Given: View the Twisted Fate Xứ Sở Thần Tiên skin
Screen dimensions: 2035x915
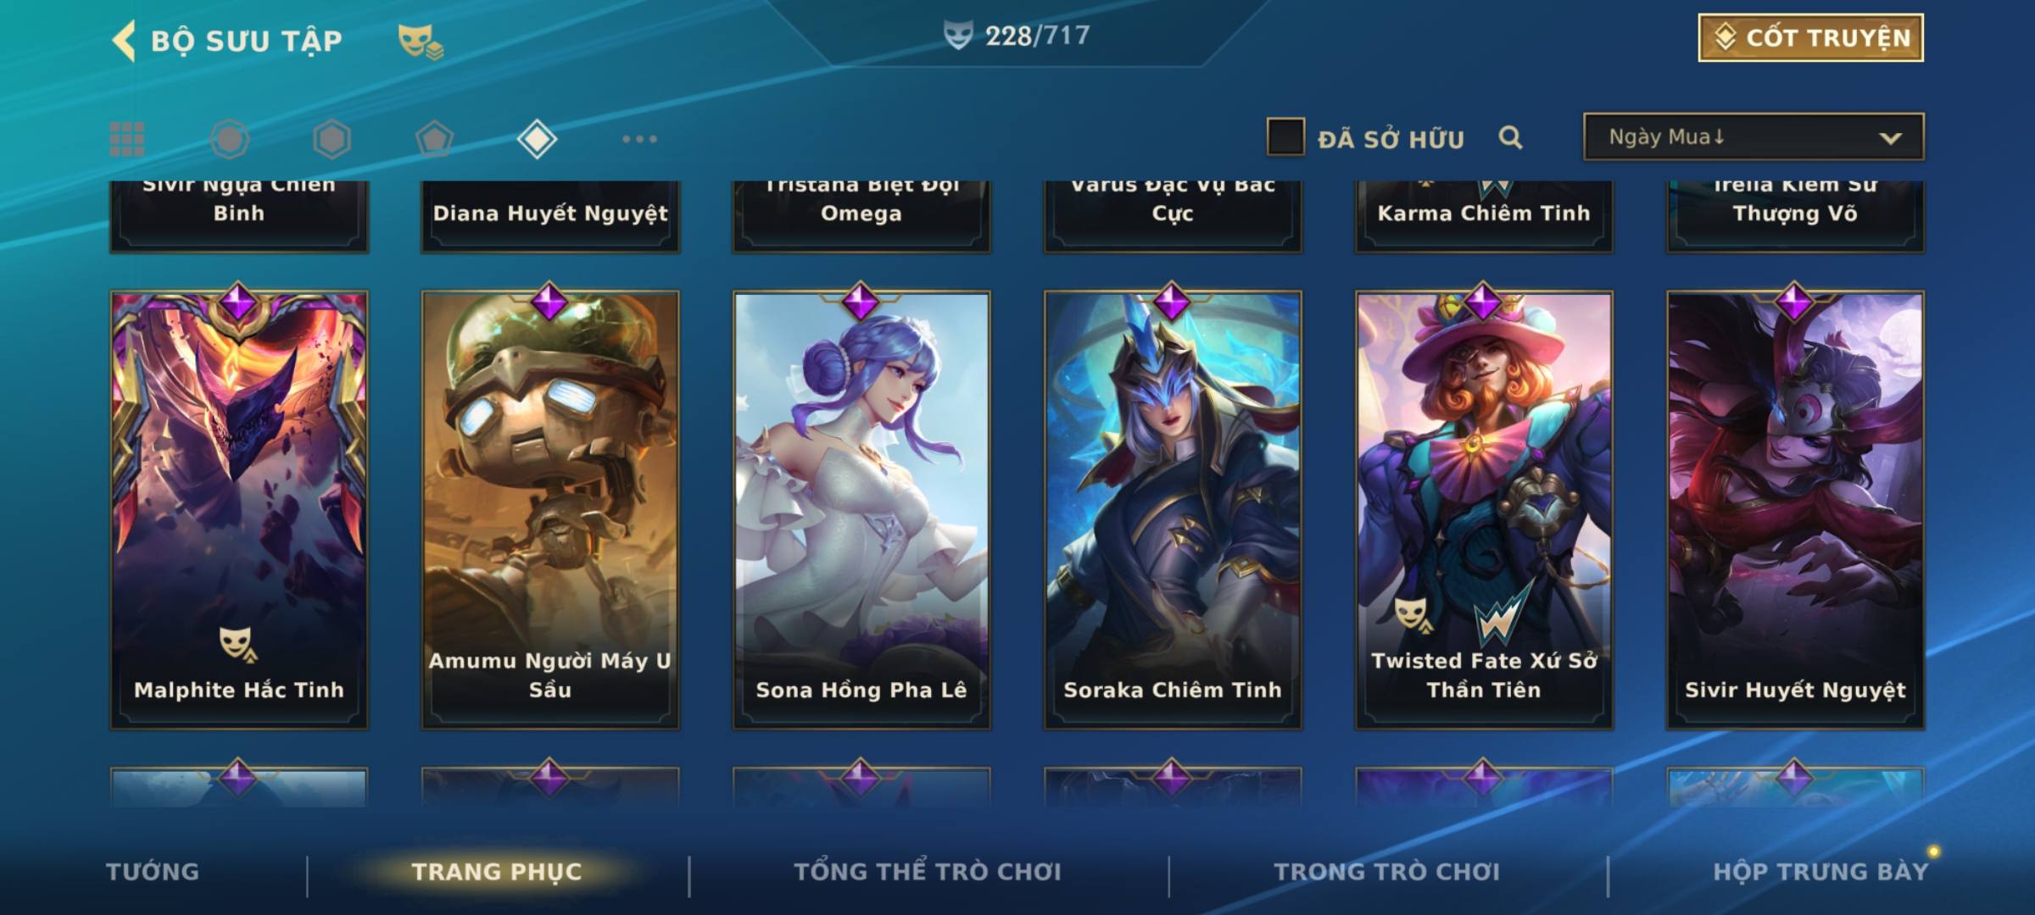Looking at the screenshot, I should pos(1484,508).
